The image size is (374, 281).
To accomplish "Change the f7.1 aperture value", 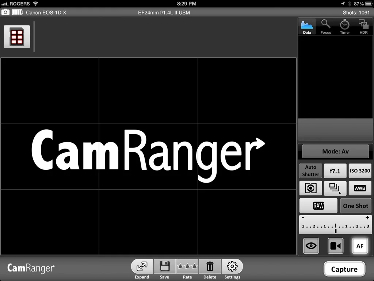I will (x=335, y=171).
